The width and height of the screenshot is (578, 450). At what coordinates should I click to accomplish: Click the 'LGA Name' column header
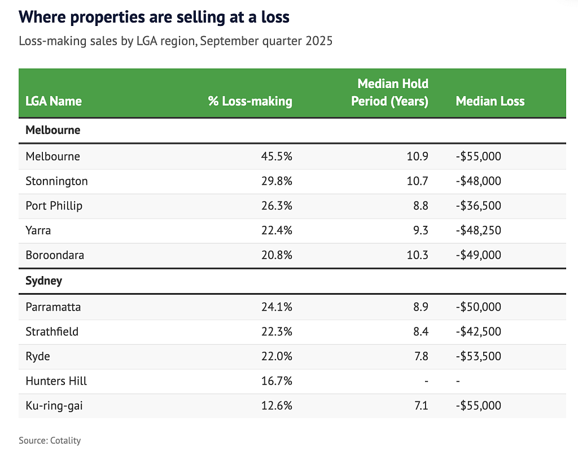54,101
